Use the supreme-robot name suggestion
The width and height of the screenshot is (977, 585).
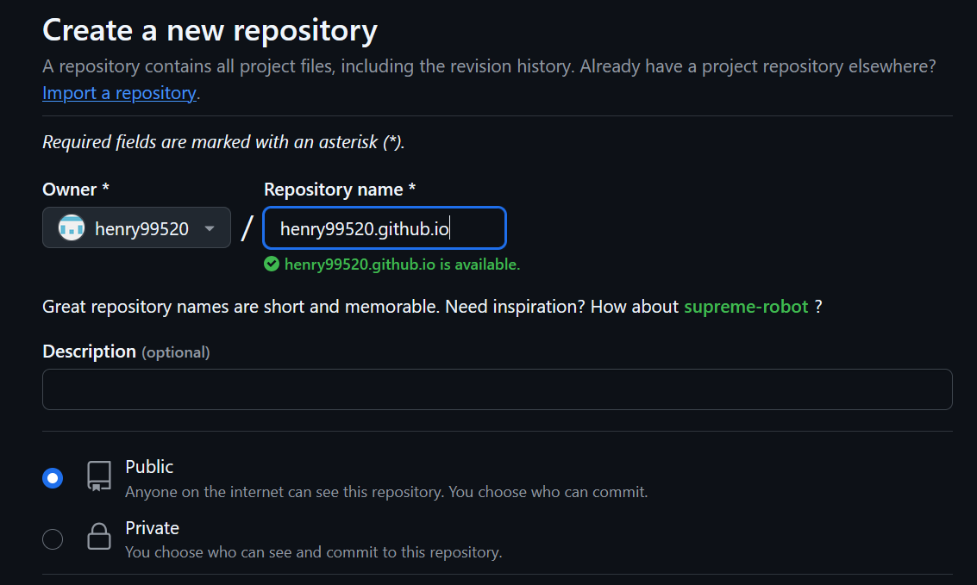pos(746,307)
